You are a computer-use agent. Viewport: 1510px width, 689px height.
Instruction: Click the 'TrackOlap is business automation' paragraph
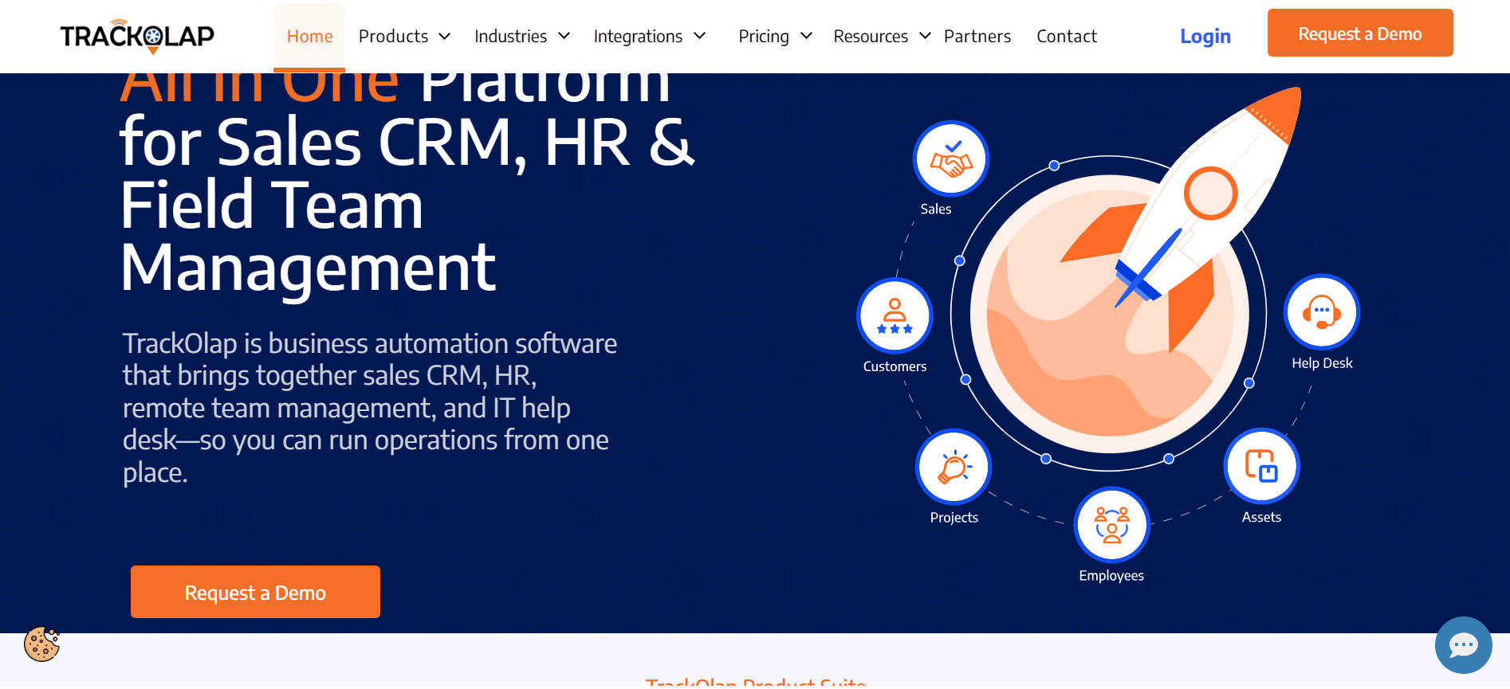[370, 408]
